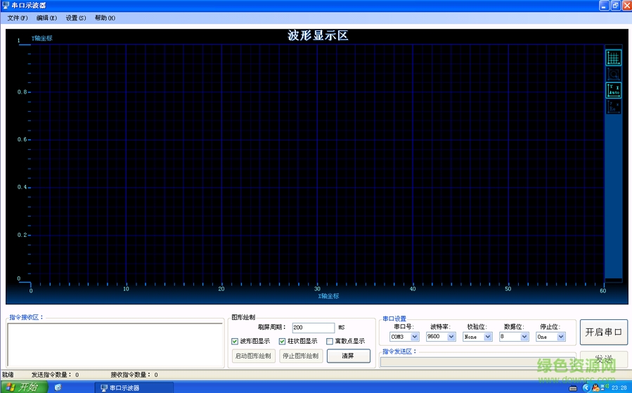The image size is (632, 393).
Task: Click the 开启串口 open port button
Action: (603, 333)
